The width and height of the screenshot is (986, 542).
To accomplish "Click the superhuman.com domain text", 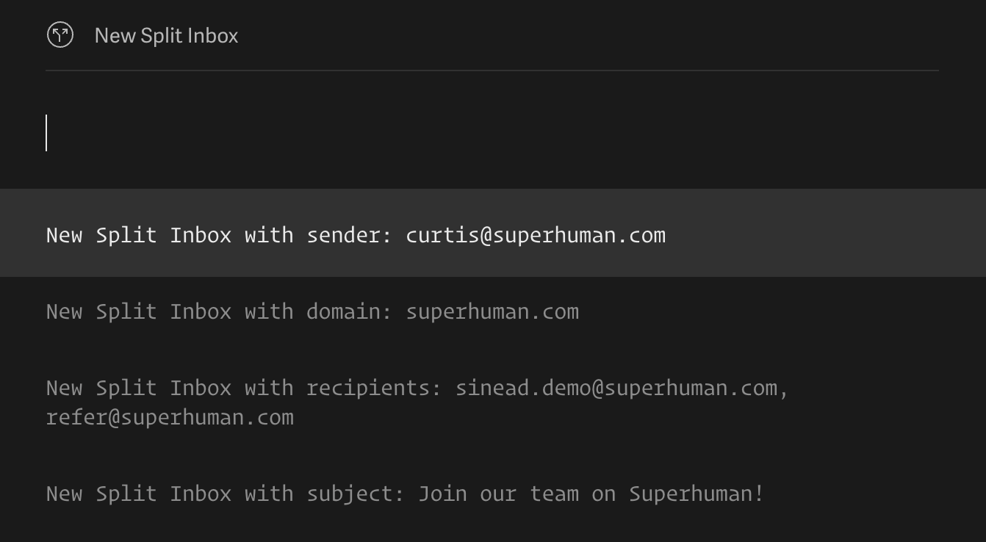I will 492,312.
